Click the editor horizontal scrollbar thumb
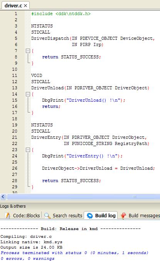The height and width of the screenshot is (261, 160). tap(83, 197)
